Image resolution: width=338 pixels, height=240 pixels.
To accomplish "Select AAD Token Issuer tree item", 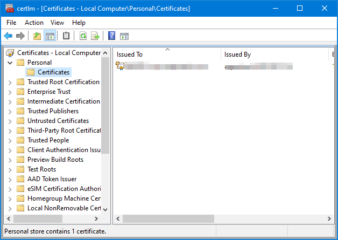I will [x=52, y=179].
